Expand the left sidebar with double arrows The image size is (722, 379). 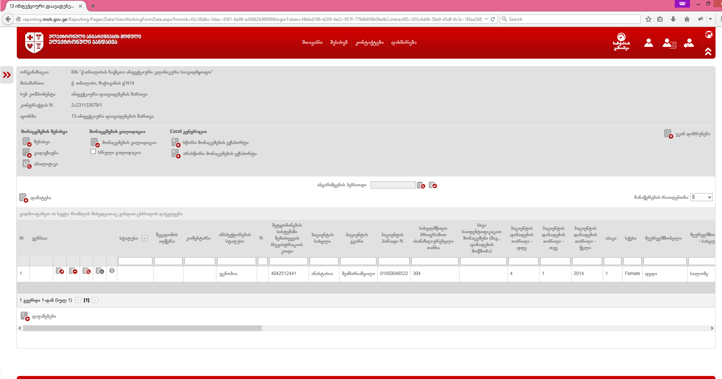[x=7, y=75]
